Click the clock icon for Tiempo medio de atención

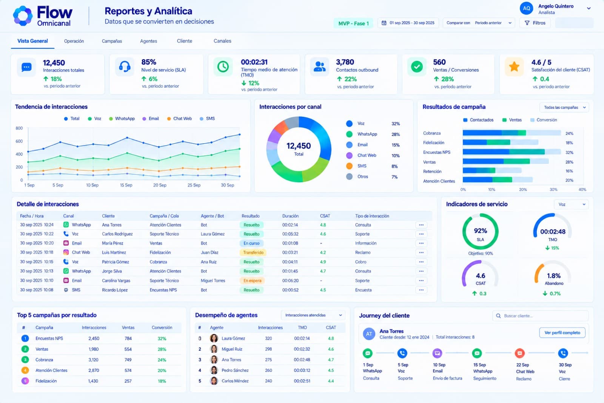223,67
